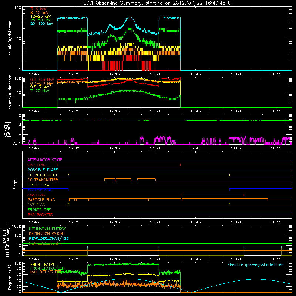
Task: Click 17:45 tick under the GOES15 panel
Action: coord(195,148)
